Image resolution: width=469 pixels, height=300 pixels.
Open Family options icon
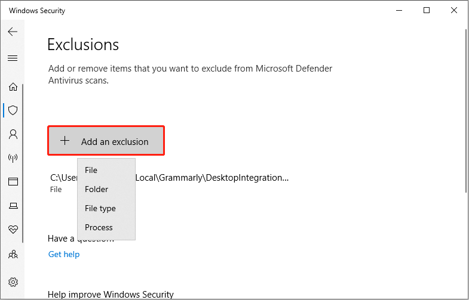point(13,253)
